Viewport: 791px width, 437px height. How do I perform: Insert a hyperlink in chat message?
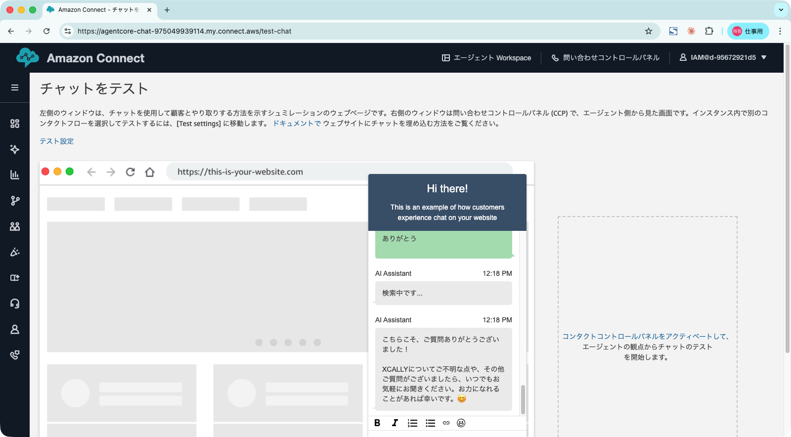click(x=446, y=423)
